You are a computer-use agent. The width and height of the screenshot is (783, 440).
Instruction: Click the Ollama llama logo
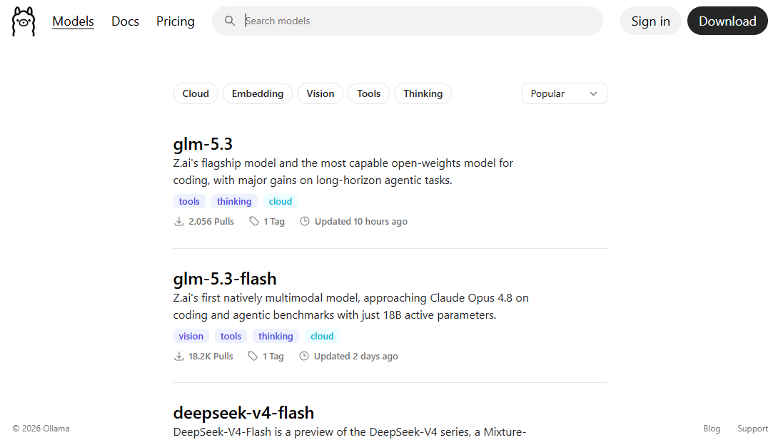(24, 21)
